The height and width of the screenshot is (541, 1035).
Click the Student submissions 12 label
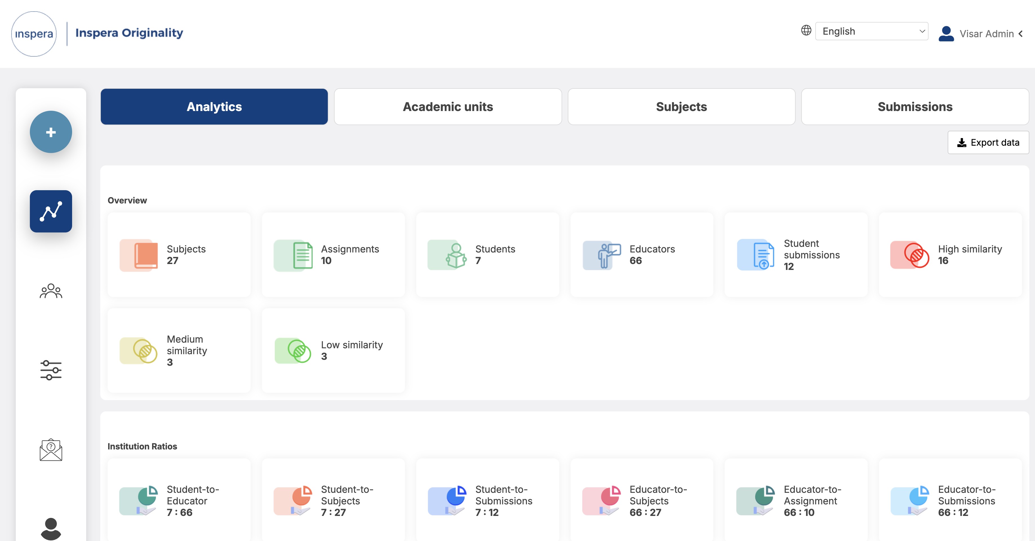coord(812,255)
